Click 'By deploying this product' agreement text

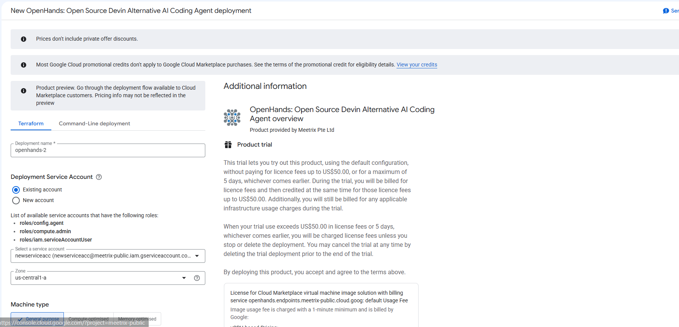coord(314,272)
